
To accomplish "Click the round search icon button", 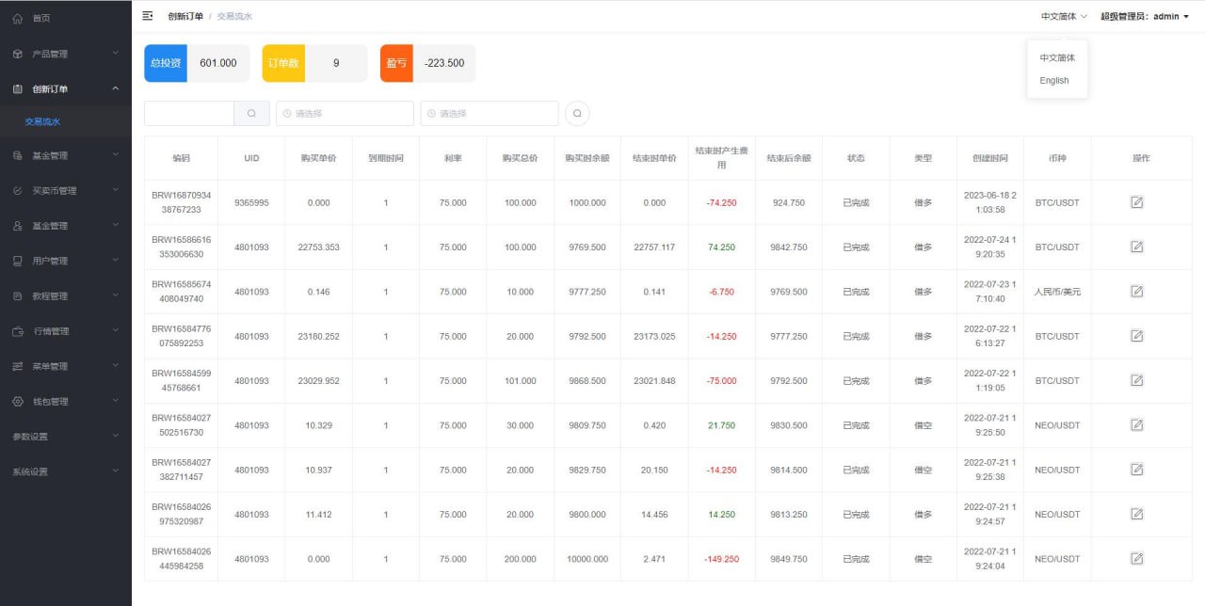I will pos(577,114).
